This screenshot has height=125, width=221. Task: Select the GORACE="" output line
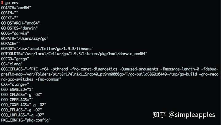point(11,43)
